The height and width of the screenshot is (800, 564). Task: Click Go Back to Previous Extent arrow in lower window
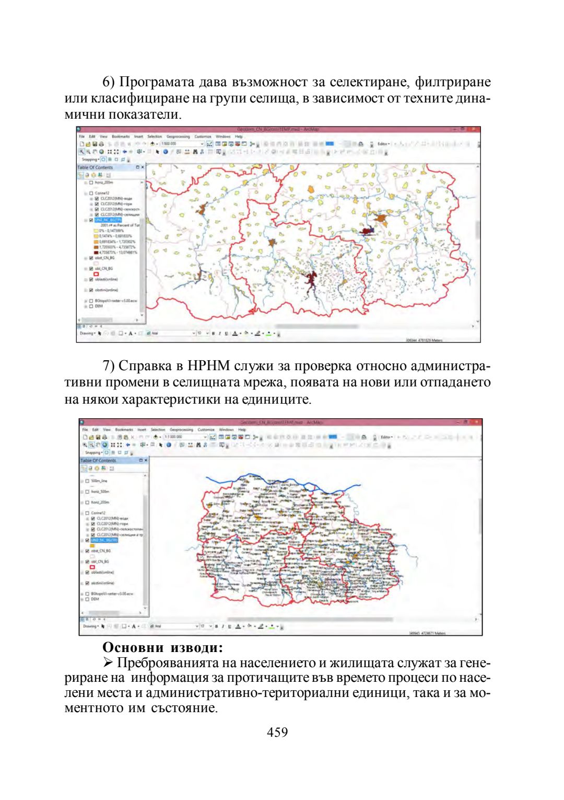click(127, 445)
